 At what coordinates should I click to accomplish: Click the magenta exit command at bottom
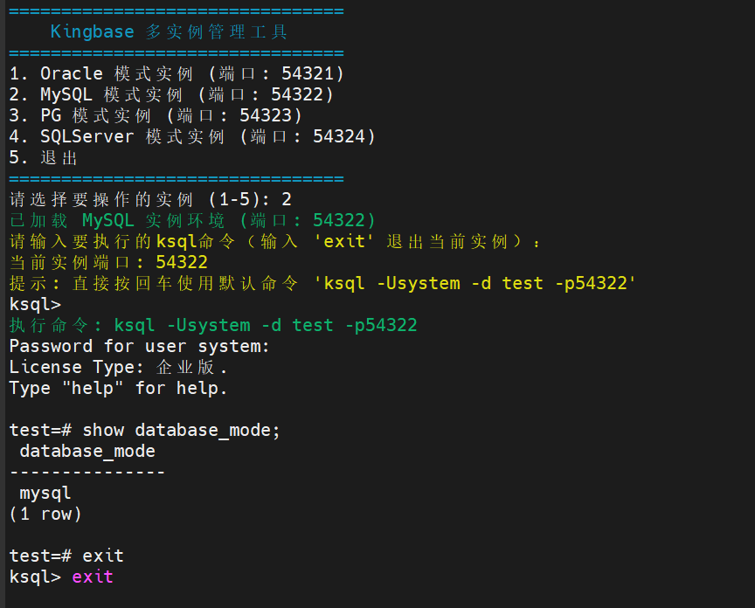93,577
